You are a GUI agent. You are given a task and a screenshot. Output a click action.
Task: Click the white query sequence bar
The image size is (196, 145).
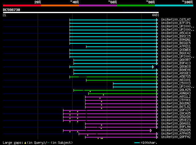tap(81, 12)
